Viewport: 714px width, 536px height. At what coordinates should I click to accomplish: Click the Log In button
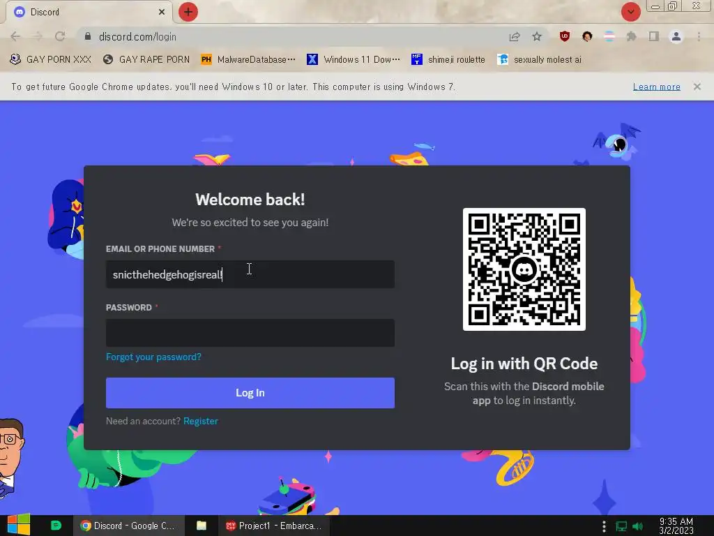(250, 393)
